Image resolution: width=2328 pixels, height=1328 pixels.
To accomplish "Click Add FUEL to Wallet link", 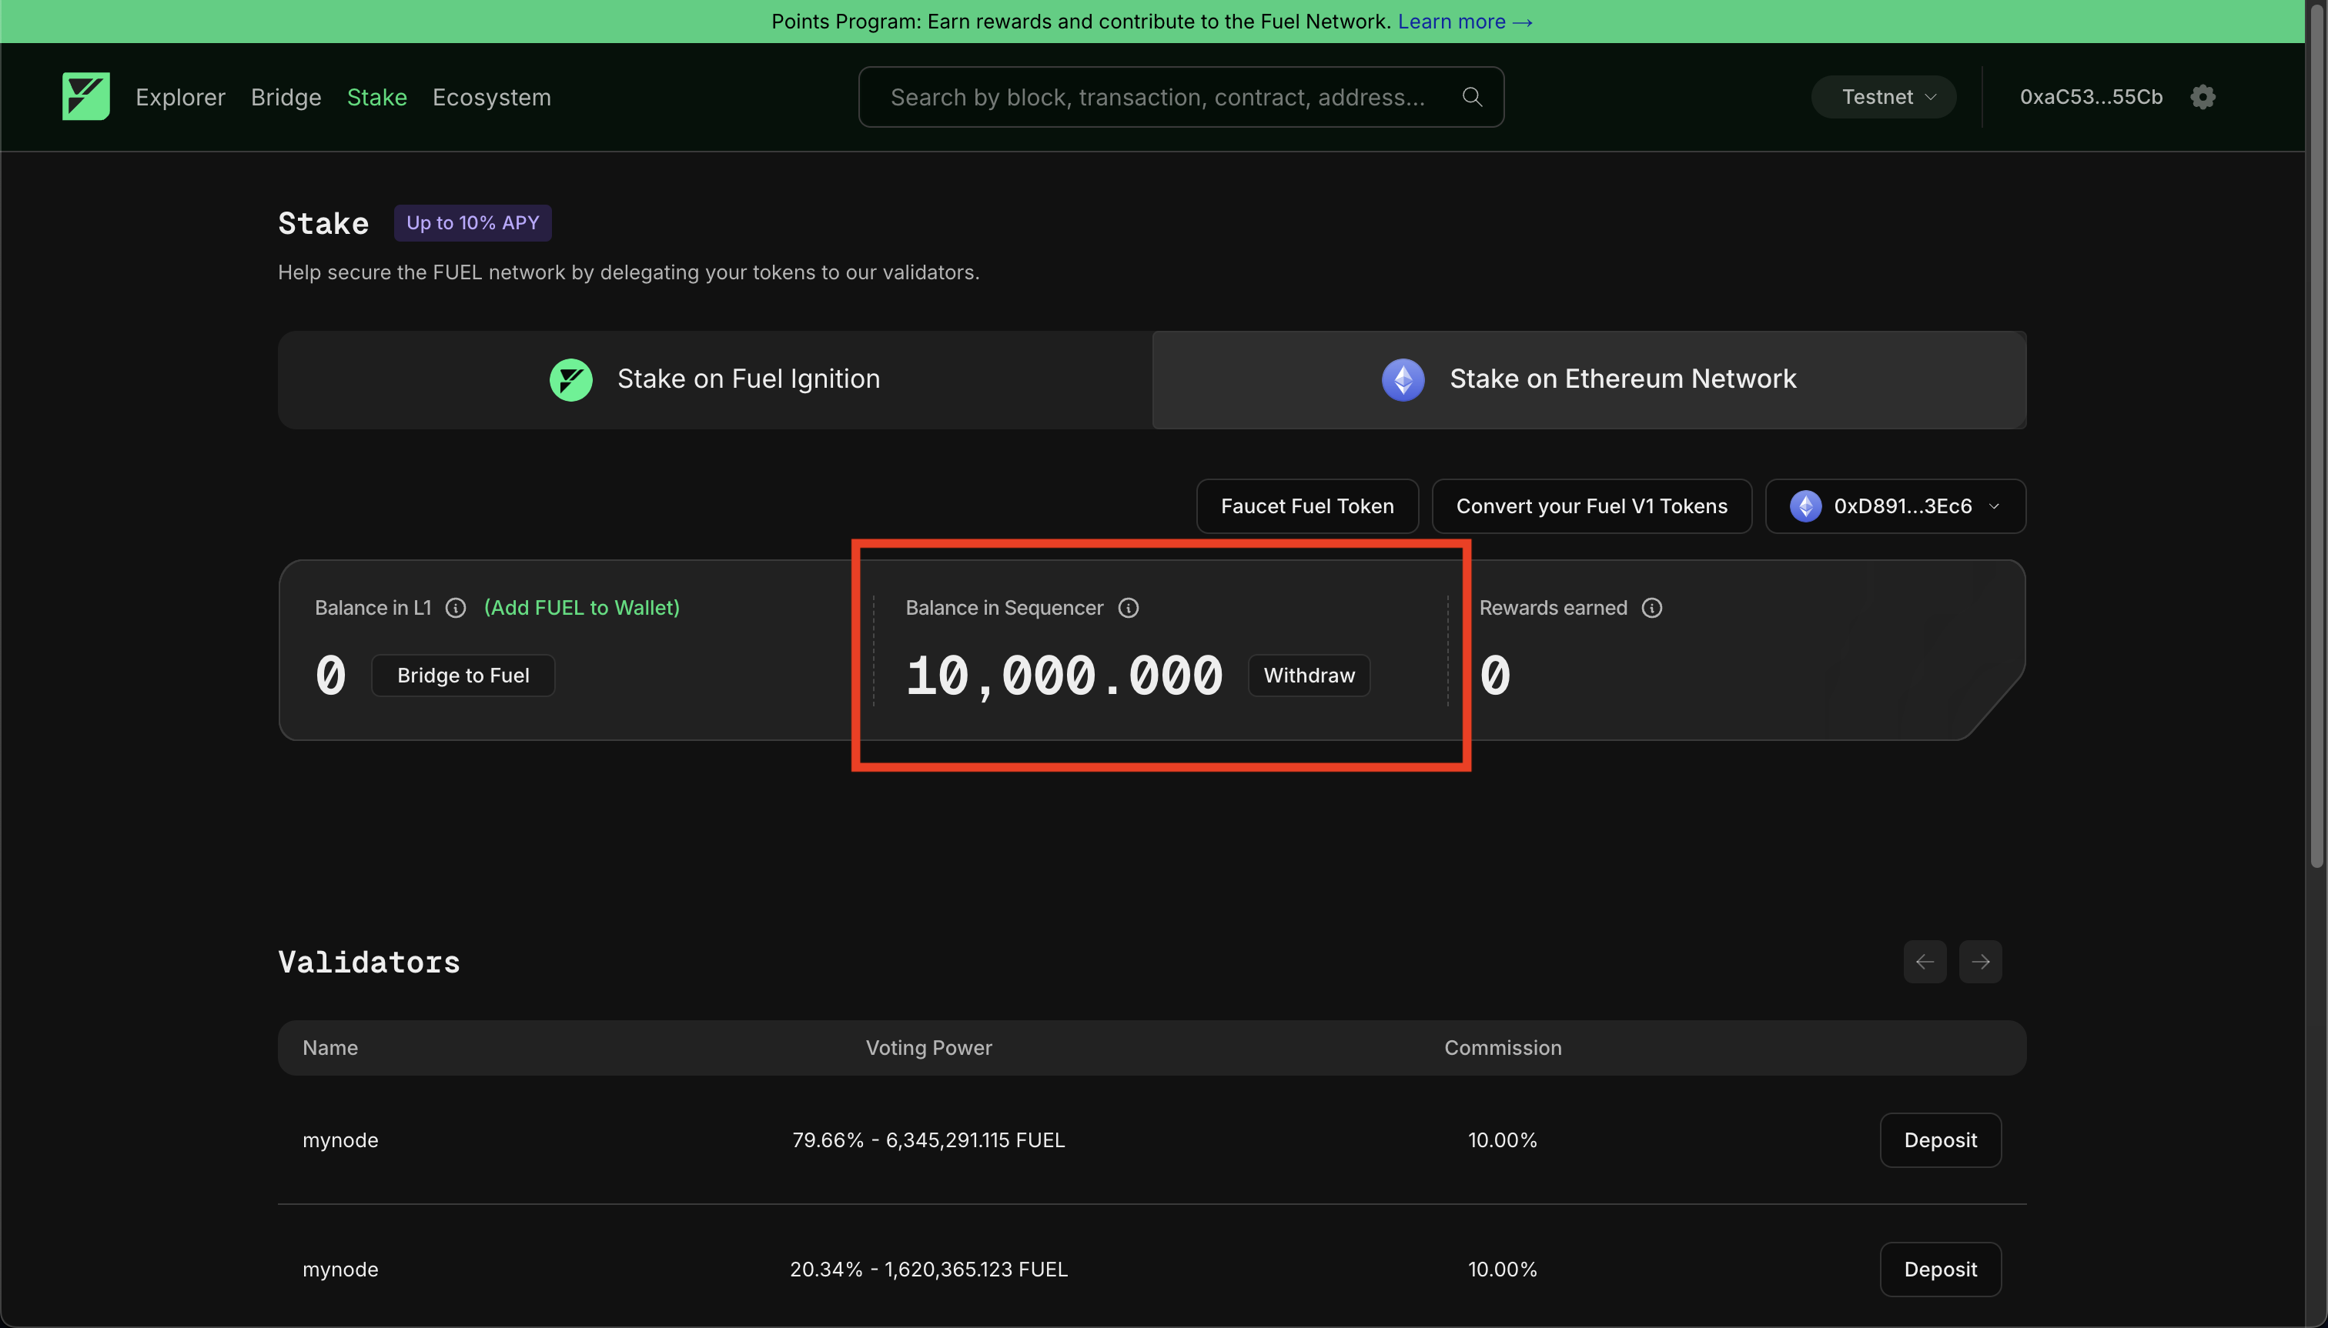I will coord(581,608).
